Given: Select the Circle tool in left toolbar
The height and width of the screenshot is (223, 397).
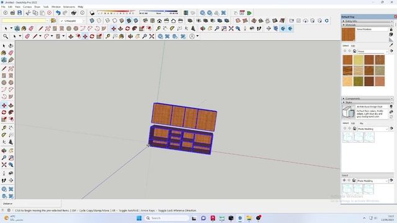Looking at the screenshot, I should click(x=4, y=82).
